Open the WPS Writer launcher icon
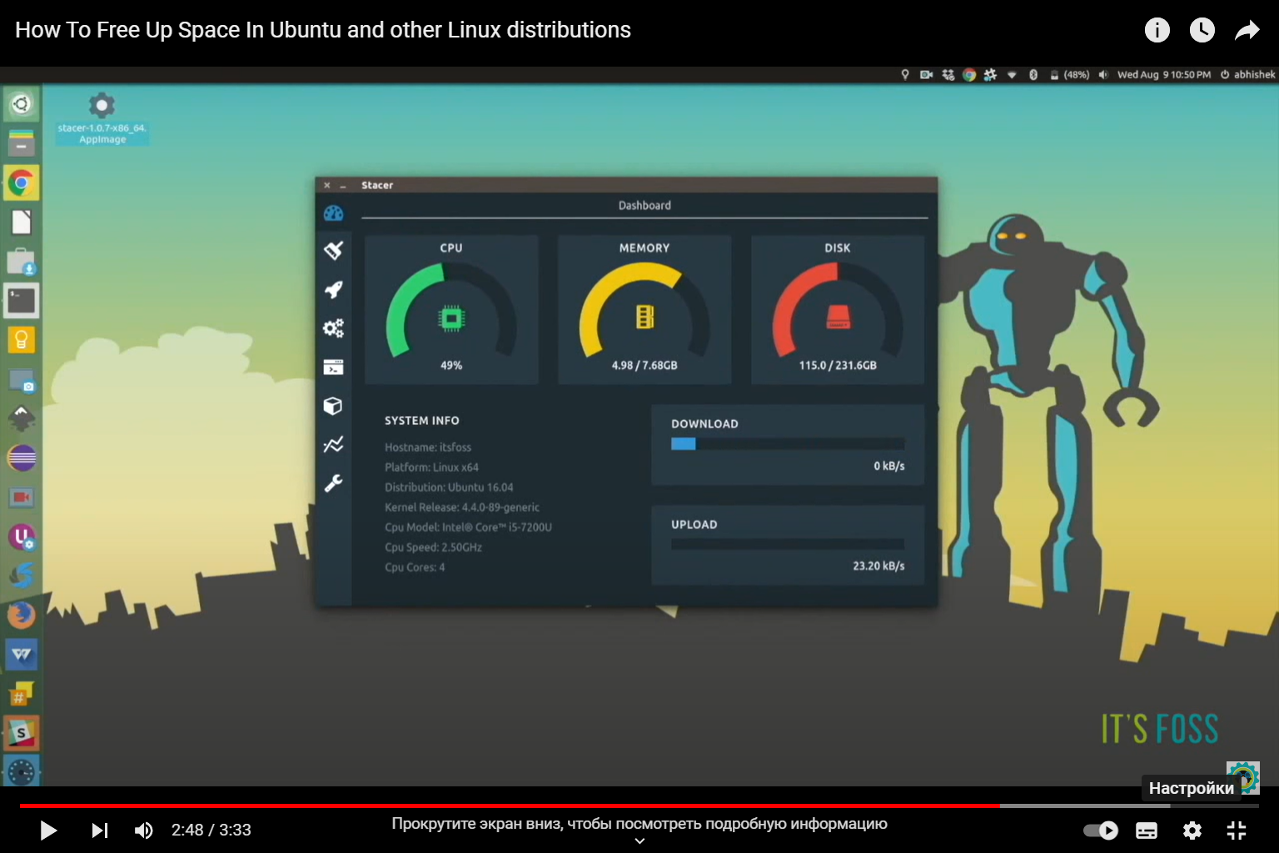The image size is (1279, 853). (x=21, y=655)
